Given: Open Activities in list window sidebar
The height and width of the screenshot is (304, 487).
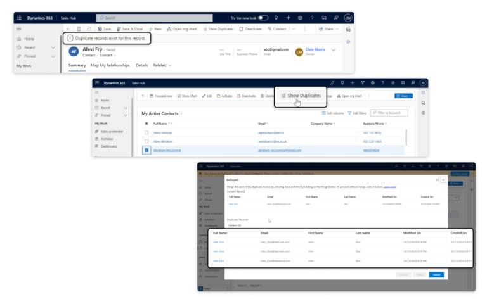Looking at the screenshot, I should click(105, 139).
